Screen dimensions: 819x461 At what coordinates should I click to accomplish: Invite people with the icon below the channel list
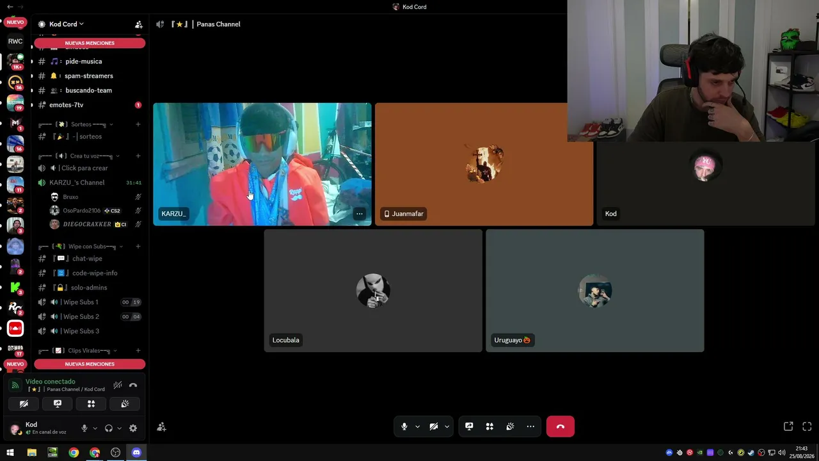pyautogui.click(x=161, y=427)
